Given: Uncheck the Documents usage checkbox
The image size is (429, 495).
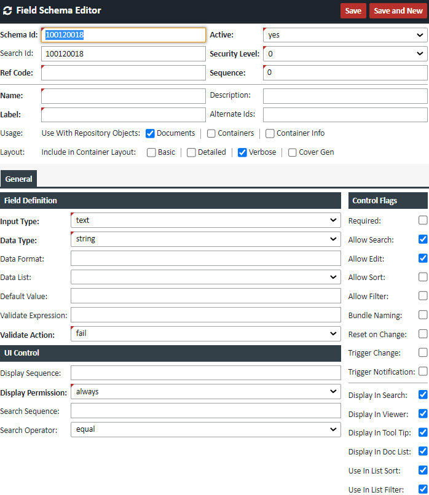Looking at the screenshot, I should coord(150,133).
